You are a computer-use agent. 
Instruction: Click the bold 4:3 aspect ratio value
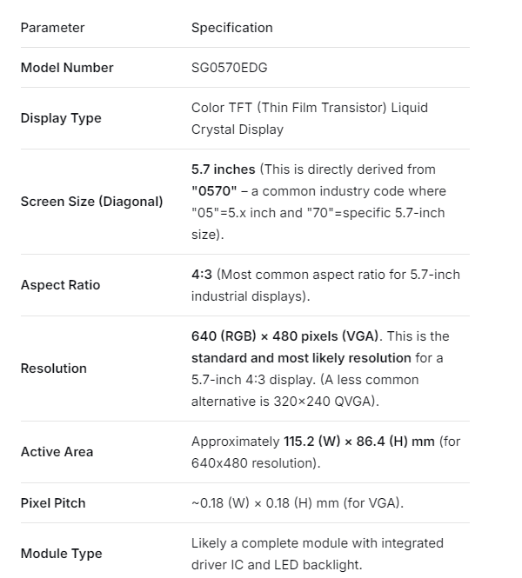click(x=202, y=275)
